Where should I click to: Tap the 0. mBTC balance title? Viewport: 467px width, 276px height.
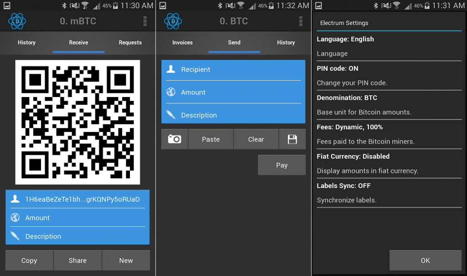tap(78, 21)
